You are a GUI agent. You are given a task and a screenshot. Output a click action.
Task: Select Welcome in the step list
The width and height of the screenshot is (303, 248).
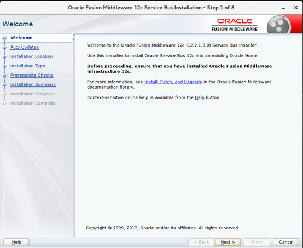click(21, 38)
